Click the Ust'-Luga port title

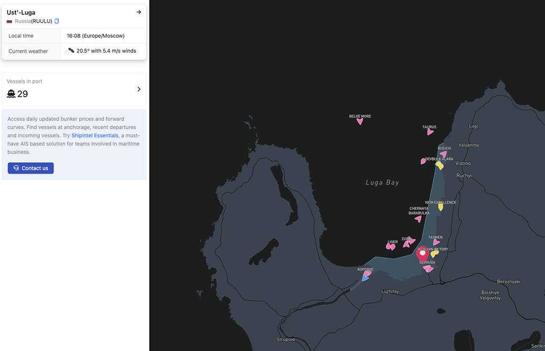pyautogui.click(x=21, y=12)
